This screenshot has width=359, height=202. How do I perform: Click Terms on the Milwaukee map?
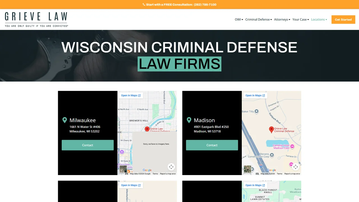coord(155,174)
